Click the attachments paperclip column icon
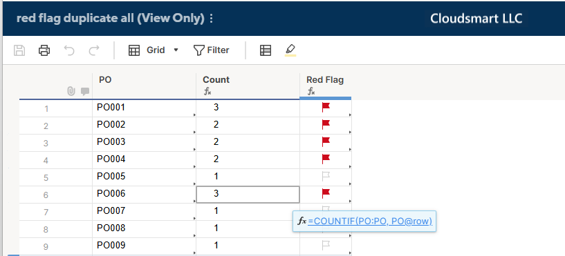 71,92
